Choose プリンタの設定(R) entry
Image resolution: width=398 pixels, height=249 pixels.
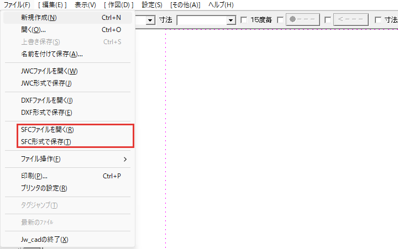coord(67,188)
